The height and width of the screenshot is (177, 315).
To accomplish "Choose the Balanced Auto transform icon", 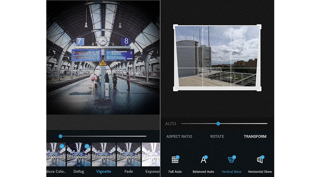I will click(203, 160).
